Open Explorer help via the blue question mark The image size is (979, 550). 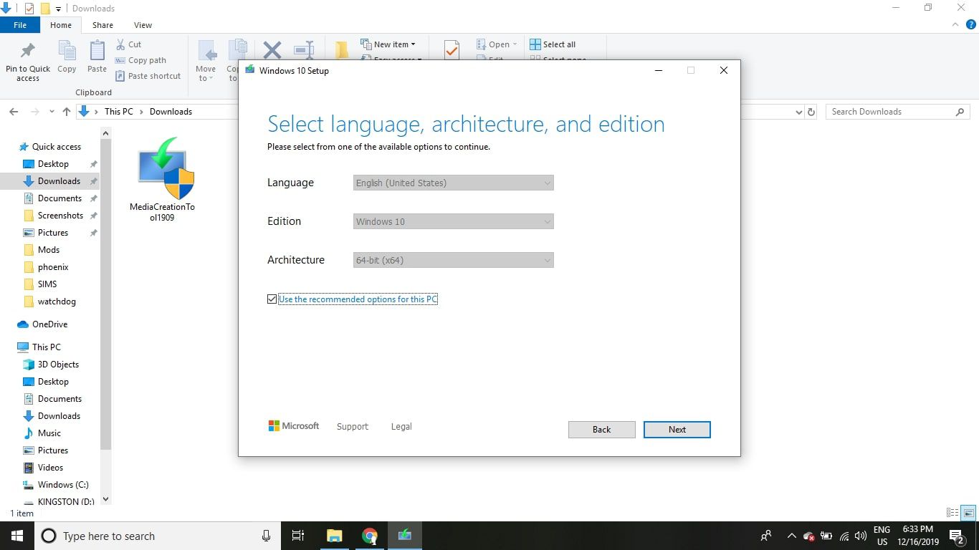tap(971, 24)
